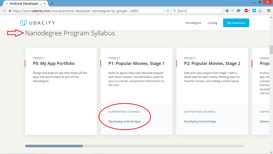Screen dimensions: 273x154
Task: Click the My Classroom button
Action: 236,23
